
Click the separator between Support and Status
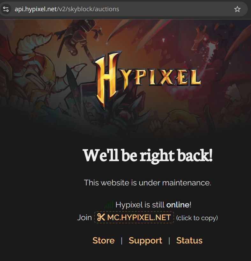tap(169, 241)
